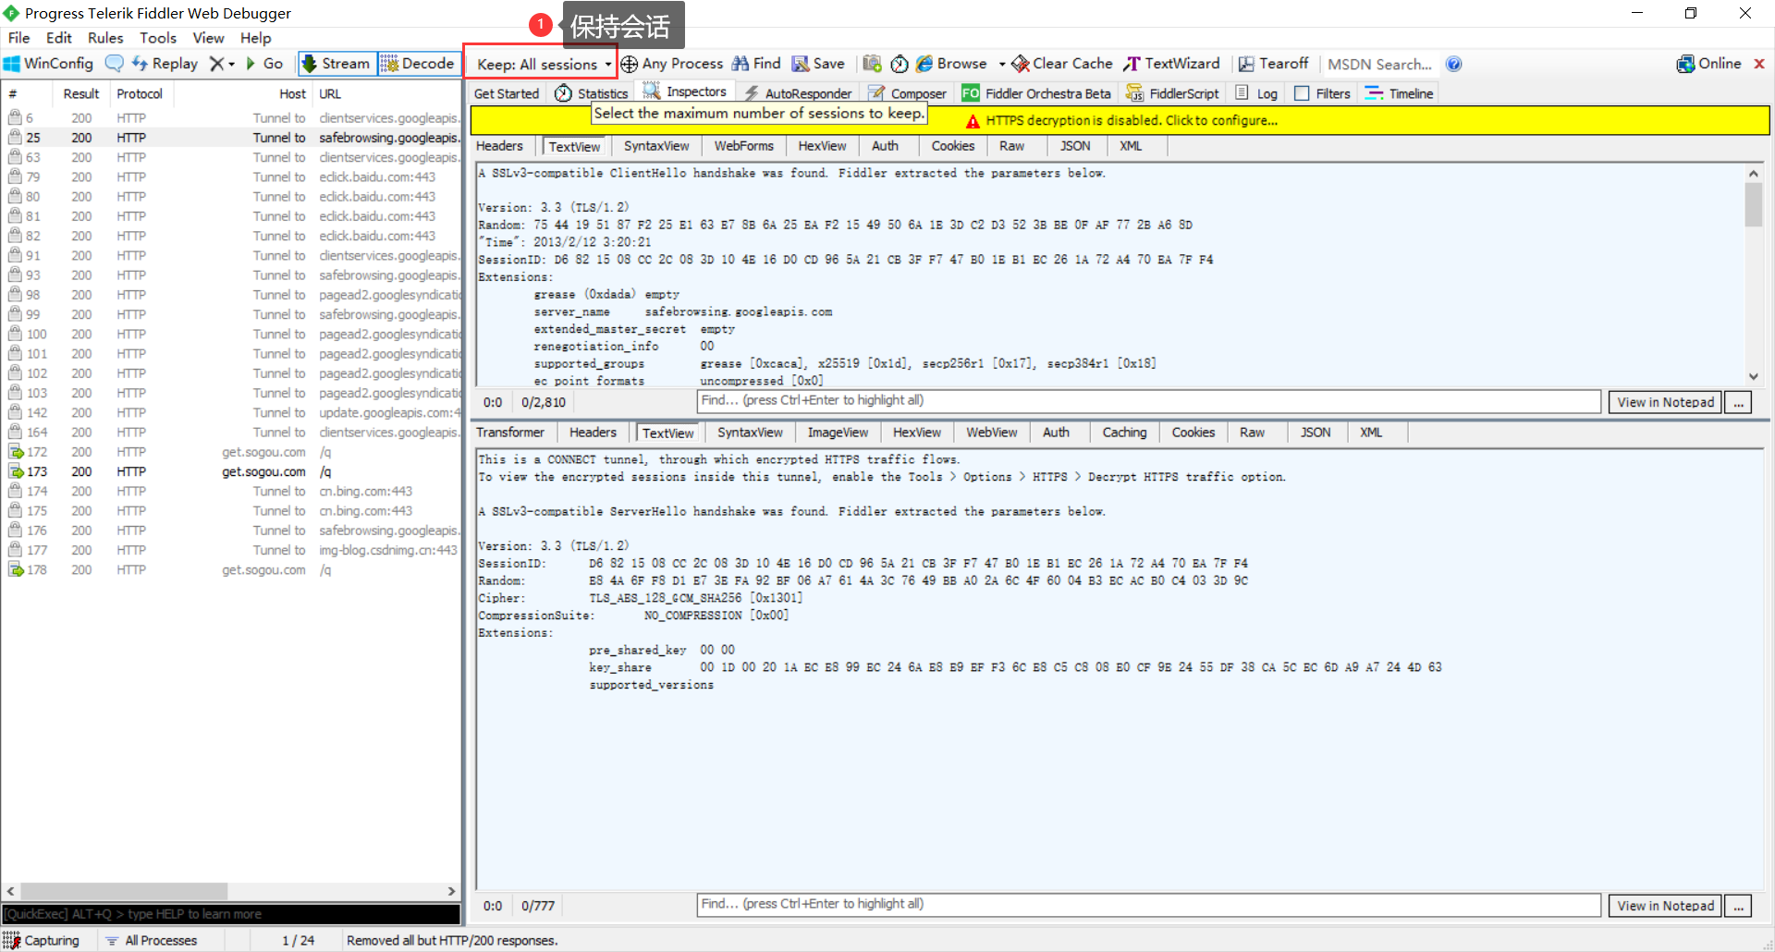The width and height of the screenshot is (1775, 952).
Task: Close the toolbar with the red X
Action: 1759,64
